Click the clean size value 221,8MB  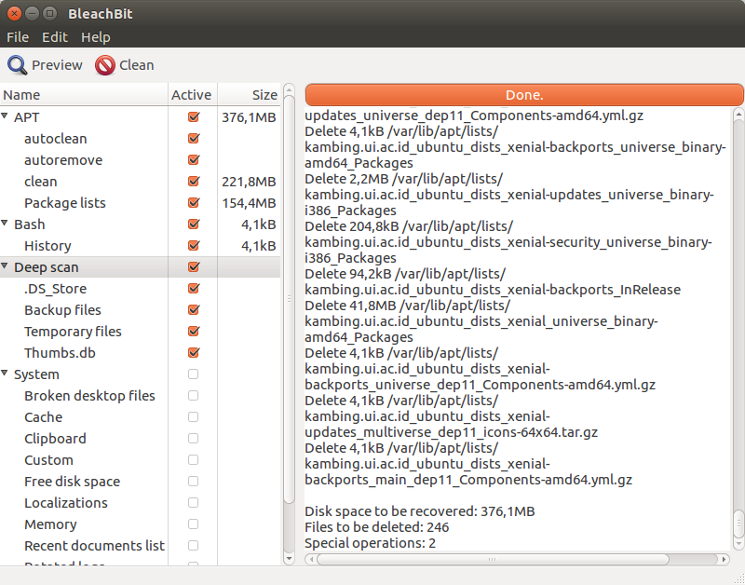coord(249,182)
